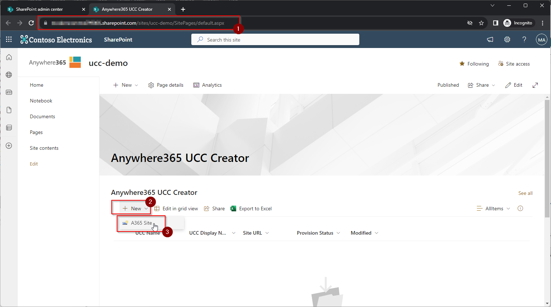Click Export to Excel button
551x307 pixels.
tap(251, 208)
